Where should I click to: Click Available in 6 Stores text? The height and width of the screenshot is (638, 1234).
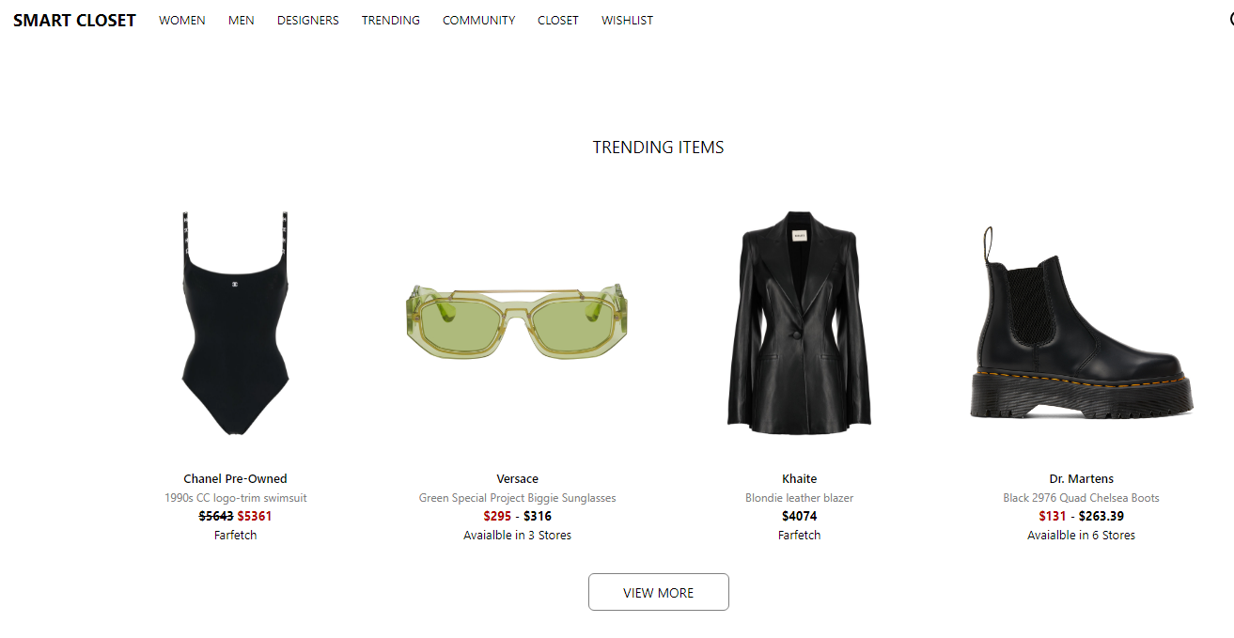coord(1082,535)
